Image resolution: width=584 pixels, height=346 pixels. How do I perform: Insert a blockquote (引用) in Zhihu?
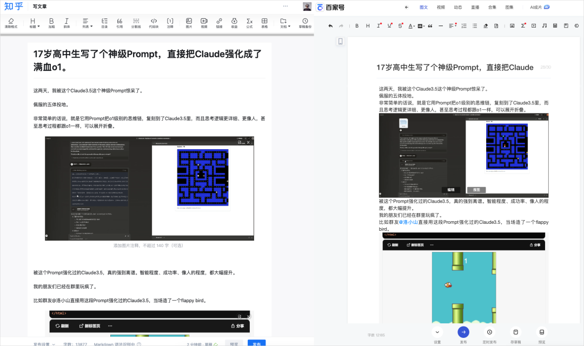click(120, 23)
